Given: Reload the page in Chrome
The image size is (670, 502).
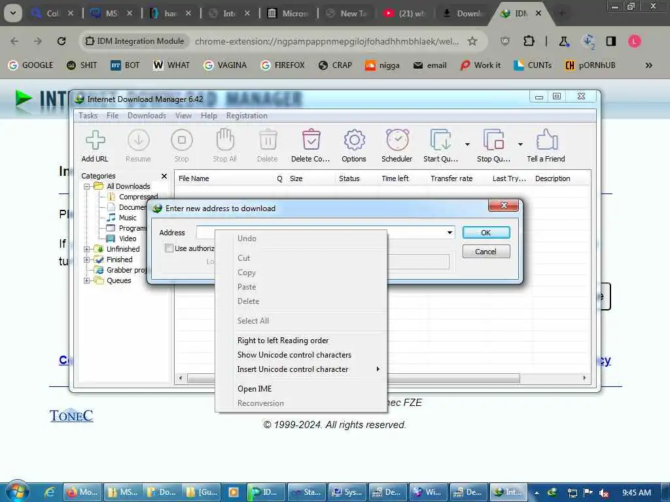Looking at the screenshot, I should 62,41.
